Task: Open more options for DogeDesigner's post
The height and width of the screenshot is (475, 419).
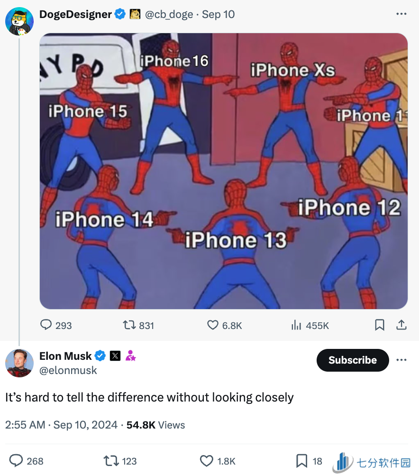Action: [x=401, y=14]
